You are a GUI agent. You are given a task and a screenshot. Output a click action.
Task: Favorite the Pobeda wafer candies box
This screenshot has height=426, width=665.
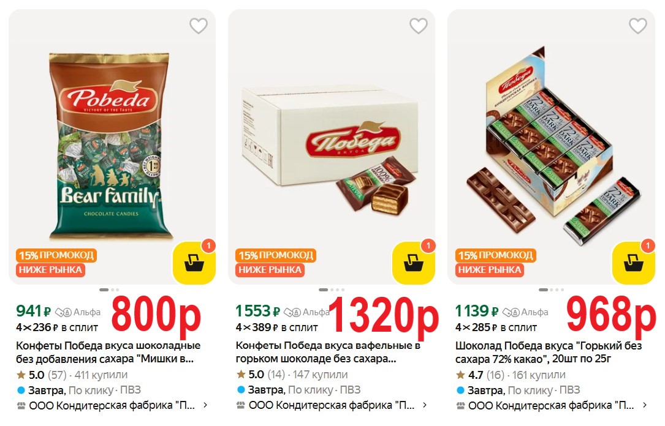tap(418, 26)
